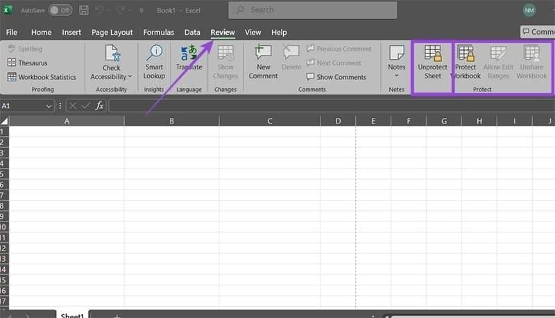Viewport: 555px width, 318px height.
Task: Open the Sheet1 tab
Action: pyautogui.click(x=72, y=315)
